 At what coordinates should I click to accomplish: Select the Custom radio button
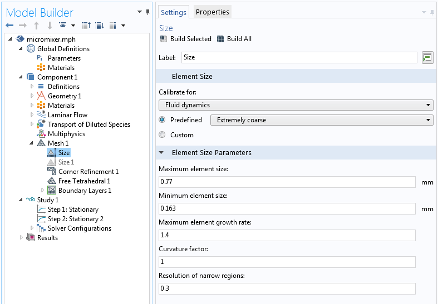click(x=162, y=134)
